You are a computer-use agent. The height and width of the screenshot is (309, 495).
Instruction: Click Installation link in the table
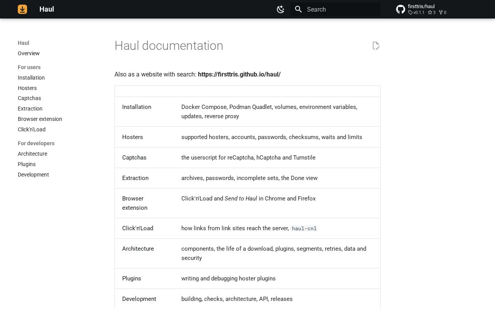click(x=137, y=107)
